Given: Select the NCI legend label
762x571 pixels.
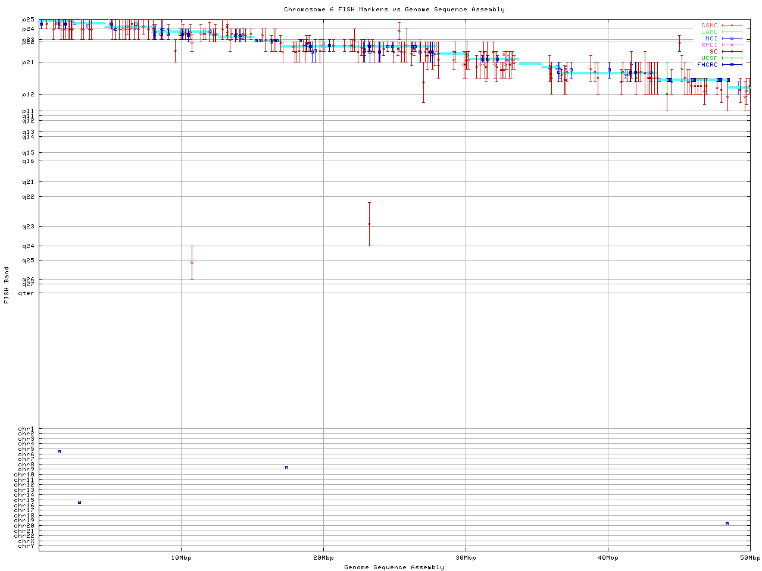Looking at the screenshot, I should pyautogui.click(x=711, y=39).
